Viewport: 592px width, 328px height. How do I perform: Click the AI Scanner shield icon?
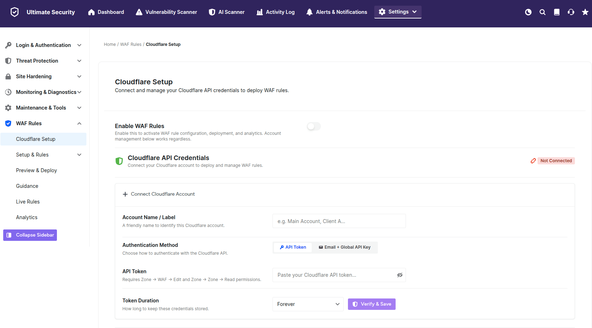pos(212,12)
